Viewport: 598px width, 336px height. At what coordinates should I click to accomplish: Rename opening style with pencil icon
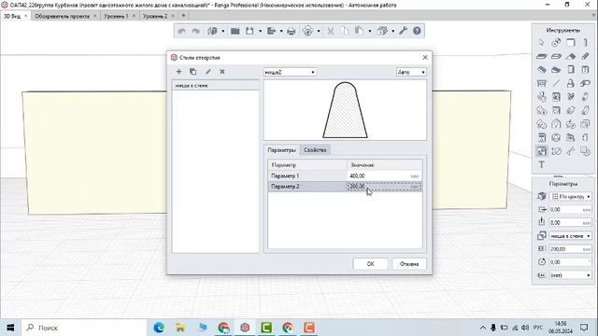point(207,72)
